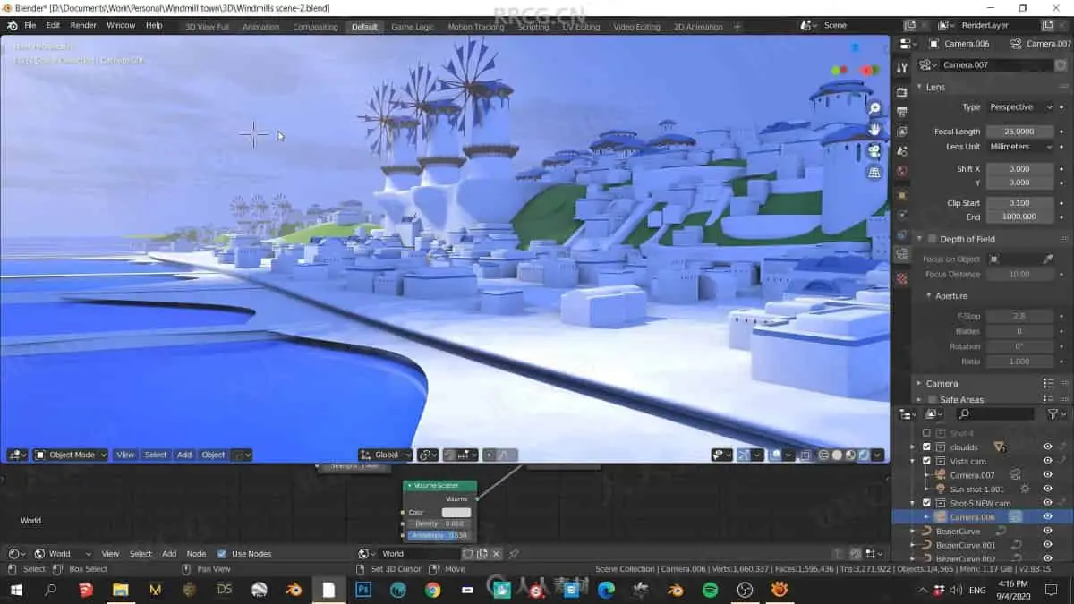
Task: Open the lens Type Perspective dropdown
Action: click(1019, 107)
